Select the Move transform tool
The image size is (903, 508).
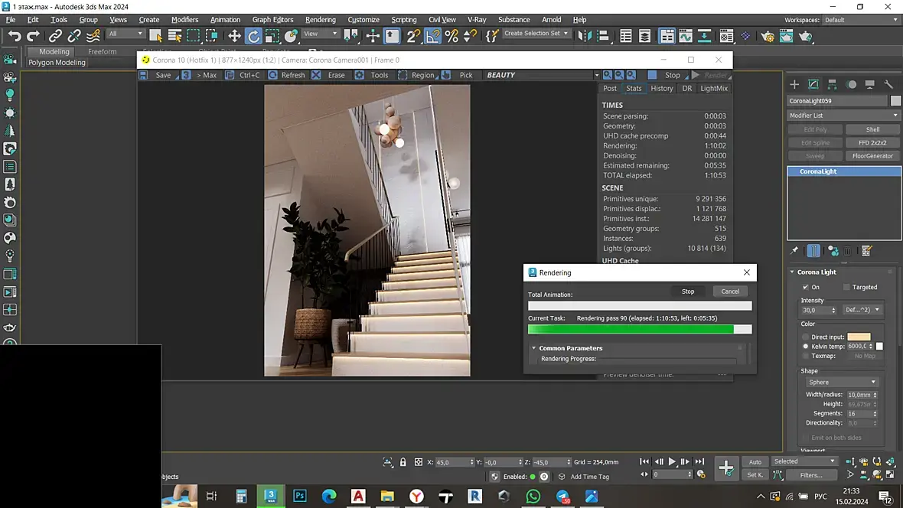pos(234,36)
